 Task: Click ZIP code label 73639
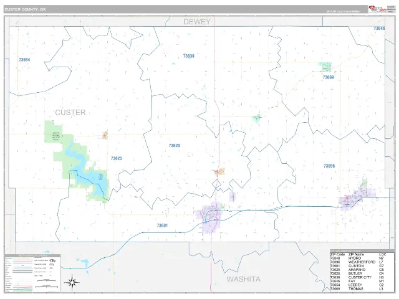pyautogui.click(x=188, y=56)
